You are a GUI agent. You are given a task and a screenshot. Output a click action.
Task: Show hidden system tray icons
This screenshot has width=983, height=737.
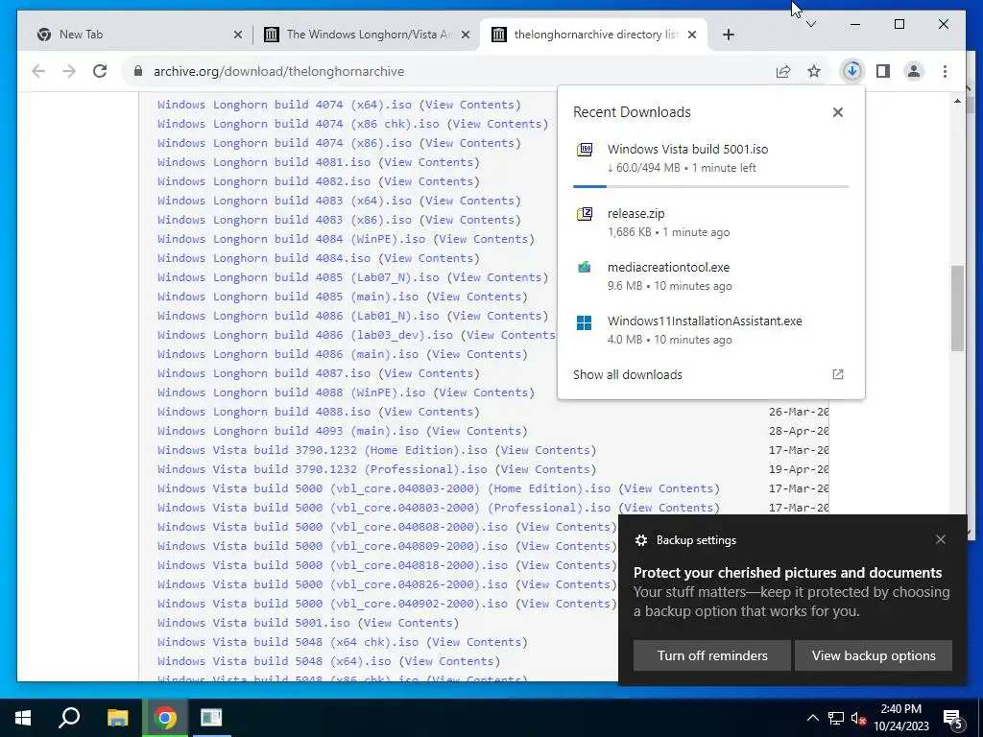pos(812,718)
